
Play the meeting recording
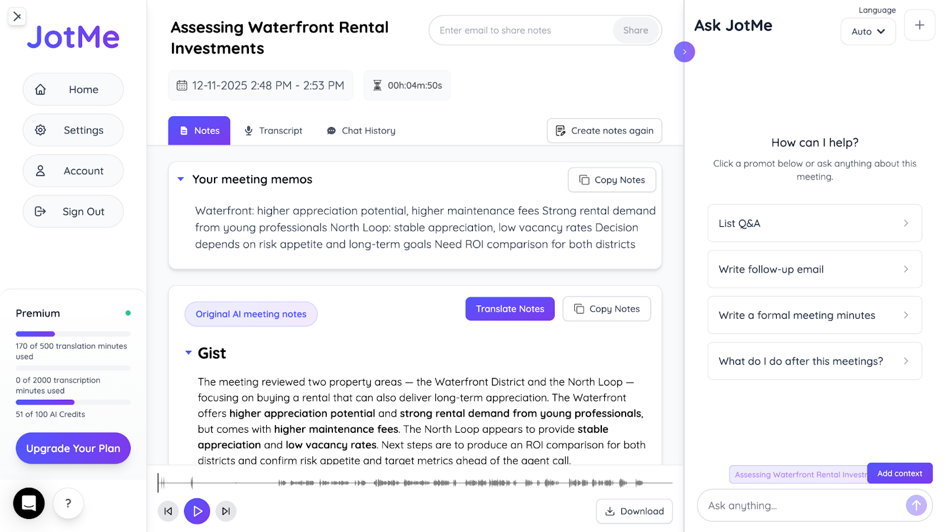[x=197, y=511]
